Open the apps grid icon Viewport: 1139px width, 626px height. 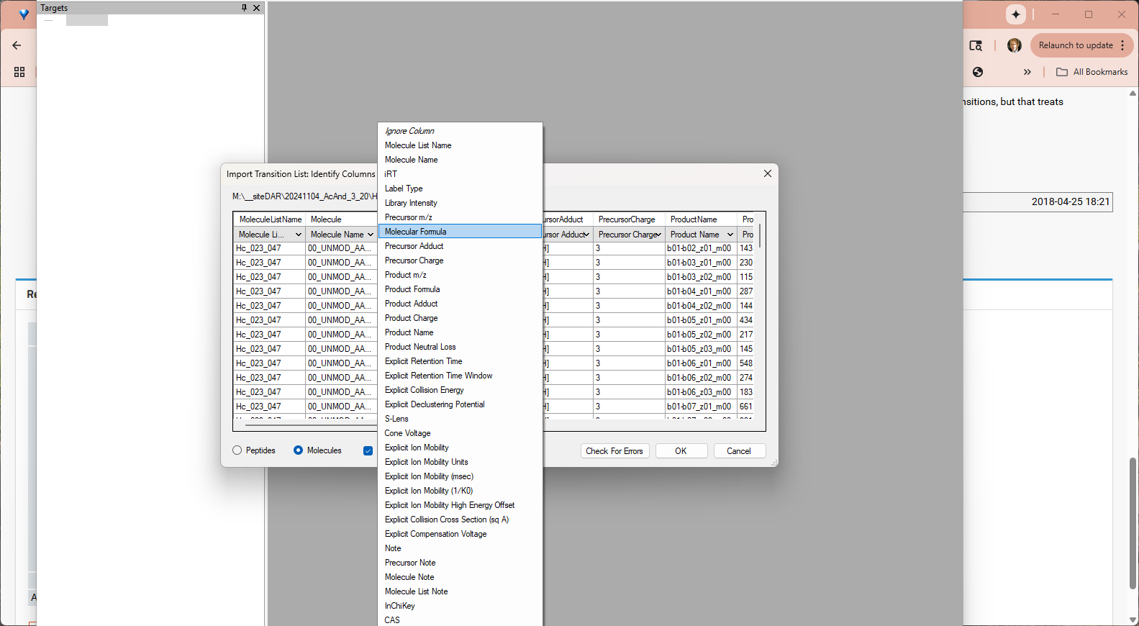coord(19,72)
